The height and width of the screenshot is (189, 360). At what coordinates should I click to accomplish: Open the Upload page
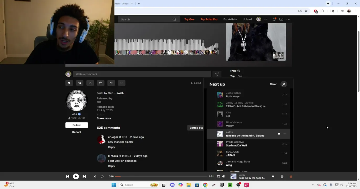point(247,19)
